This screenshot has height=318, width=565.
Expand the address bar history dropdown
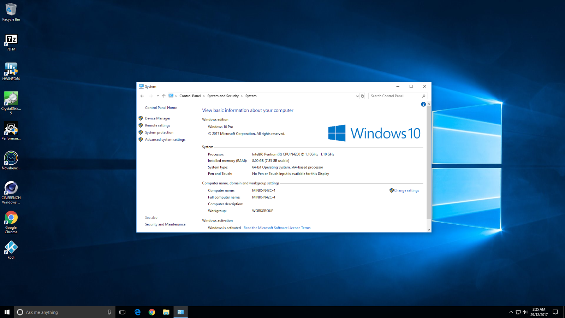(357, 96)
